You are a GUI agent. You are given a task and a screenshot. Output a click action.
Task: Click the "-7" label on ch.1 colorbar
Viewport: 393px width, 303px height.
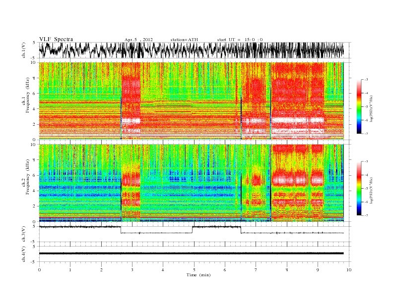[x=366, y=134]
